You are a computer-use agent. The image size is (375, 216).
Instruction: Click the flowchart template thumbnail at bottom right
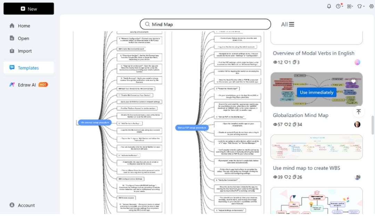(316, 201)
